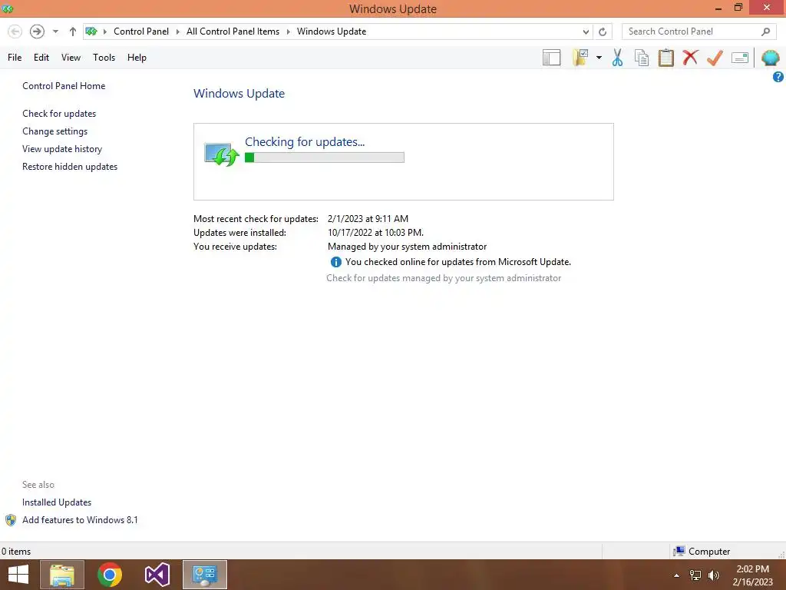786x590 pixels.
Task: Open the folder options dropdown arrow
Action: pyautogui.click(x=599, y=58)
